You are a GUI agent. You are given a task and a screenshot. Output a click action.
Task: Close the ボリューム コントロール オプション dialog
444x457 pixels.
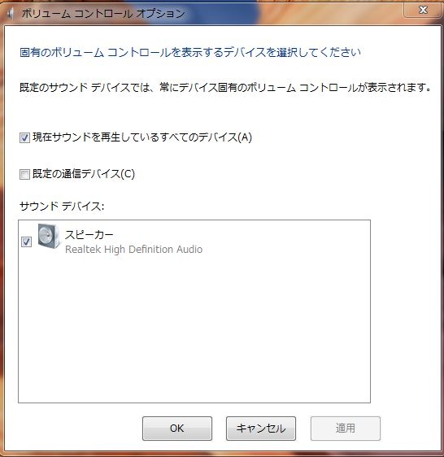tap(423, 10)
